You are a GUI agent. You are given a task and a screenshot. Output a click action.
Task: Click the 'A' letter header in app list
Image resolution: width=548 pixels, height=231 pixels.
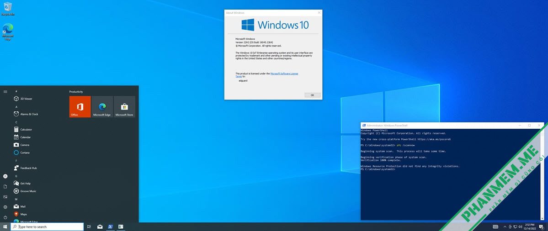click(16, 106)
